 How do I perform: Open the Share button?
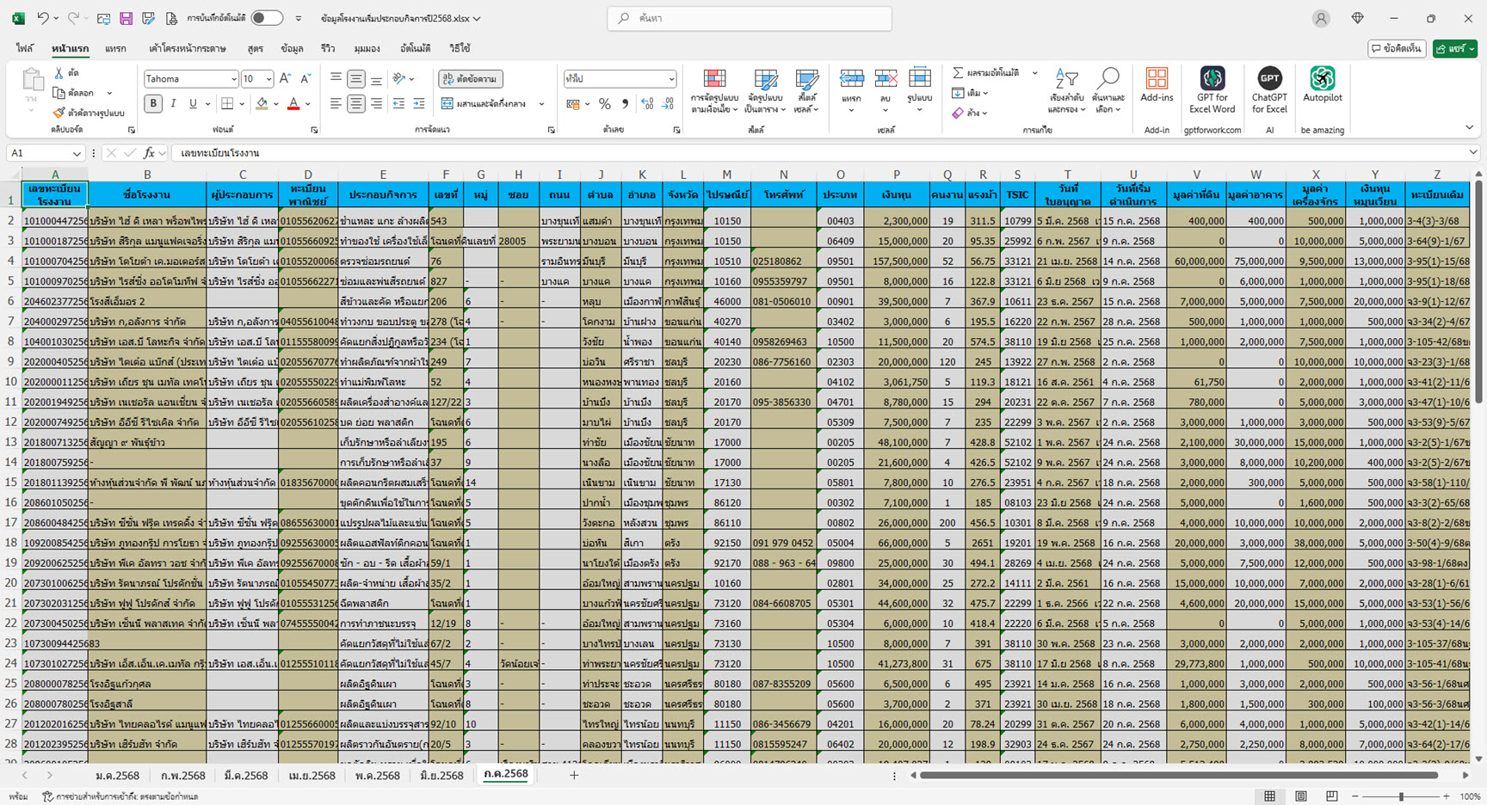[1454, 49]
